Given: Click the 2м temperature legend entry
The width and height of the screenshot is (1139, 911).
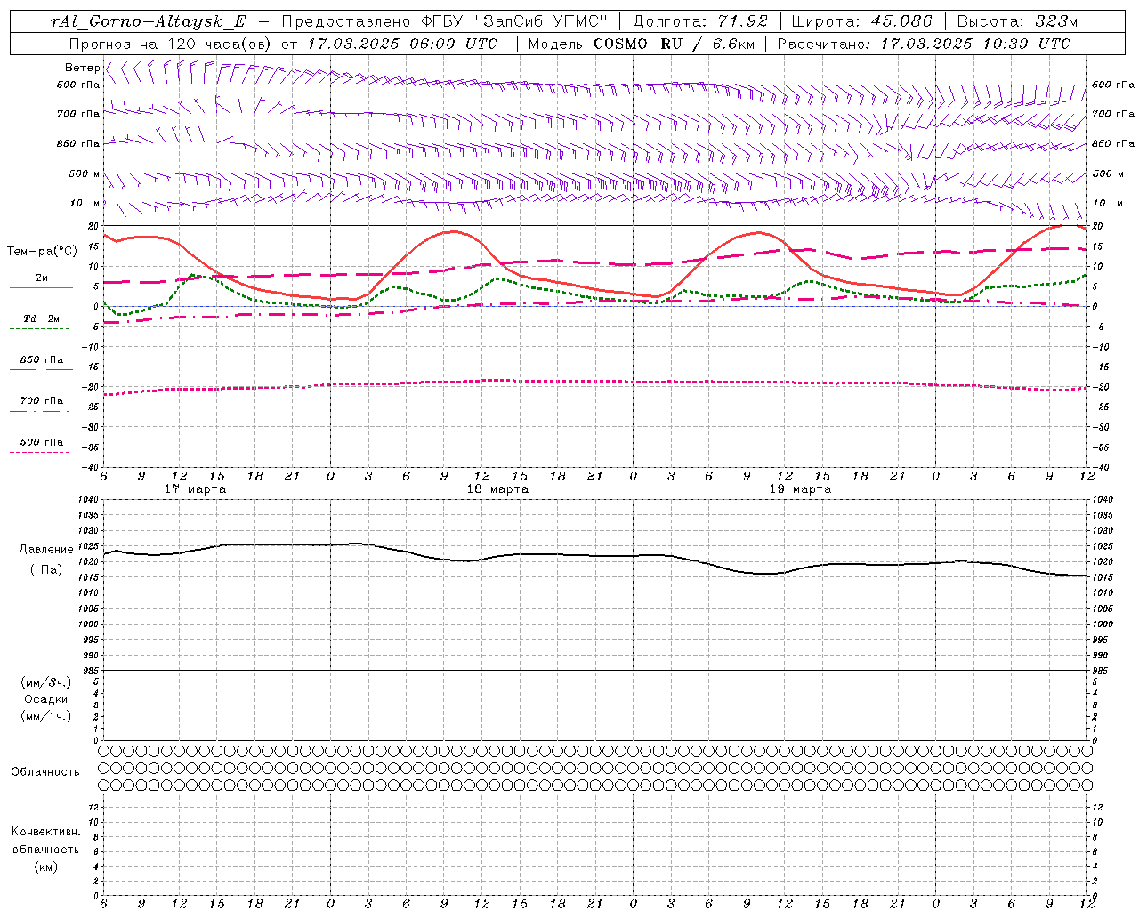Looking at the screenshot, I should pos(42,278).
